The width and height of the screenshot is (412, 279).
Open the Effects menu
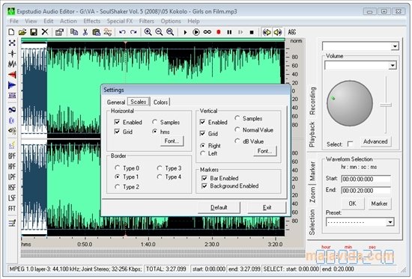pos(91,21)
